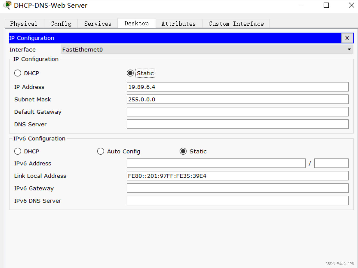The image size is (358, 268).
Task: Switch to the Custom Interface tab
Action: pos(236,24)
